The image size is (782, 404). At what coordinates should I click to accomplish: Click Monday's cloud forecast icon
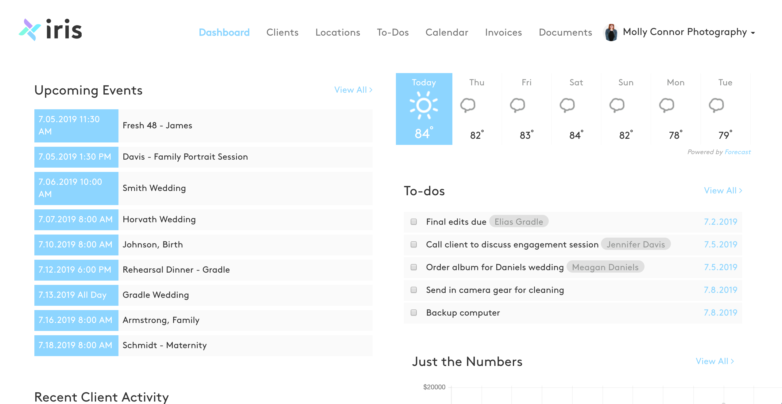[x=667, y=105]
